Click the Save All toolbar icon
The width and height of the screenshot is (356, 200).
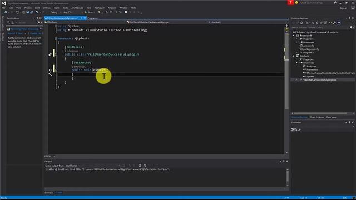32,12
